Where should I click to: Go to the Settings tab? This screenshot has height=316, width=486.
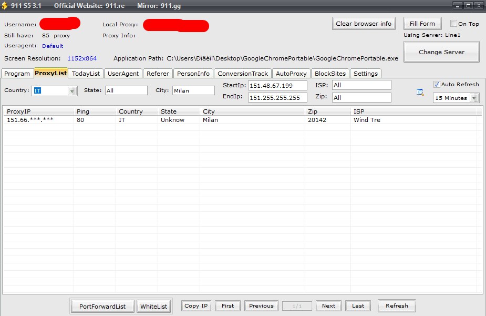365,74
